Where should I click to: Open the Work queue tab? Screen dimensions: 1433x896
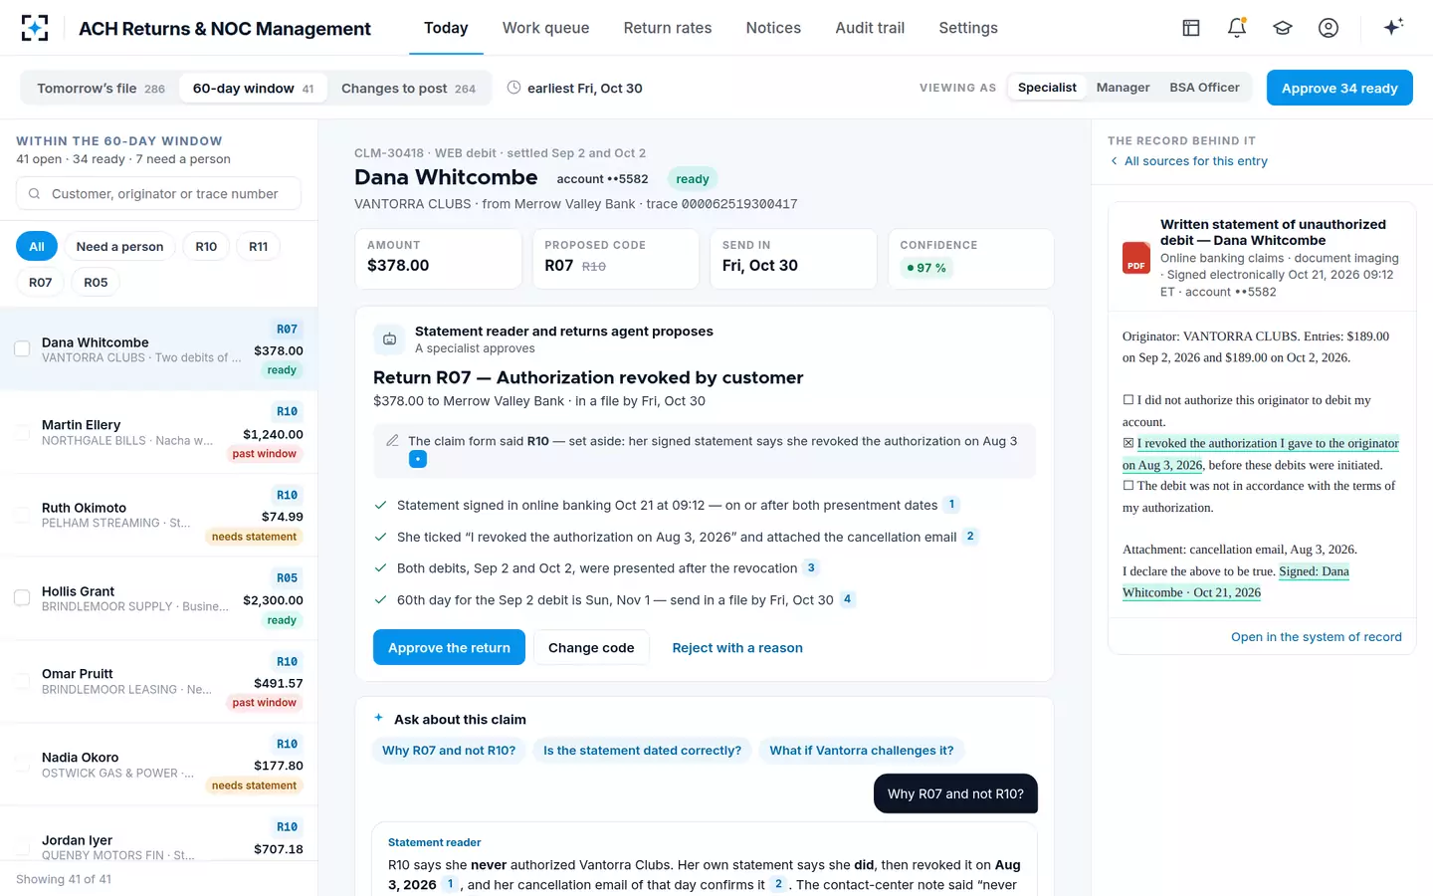point(545,28)
